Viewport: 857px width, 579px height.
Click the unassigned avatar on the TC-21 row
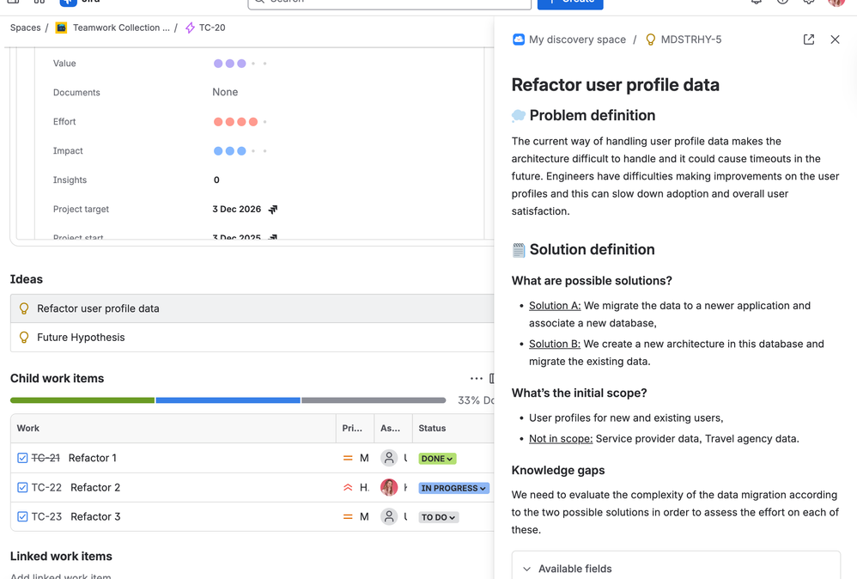[389, 458]
